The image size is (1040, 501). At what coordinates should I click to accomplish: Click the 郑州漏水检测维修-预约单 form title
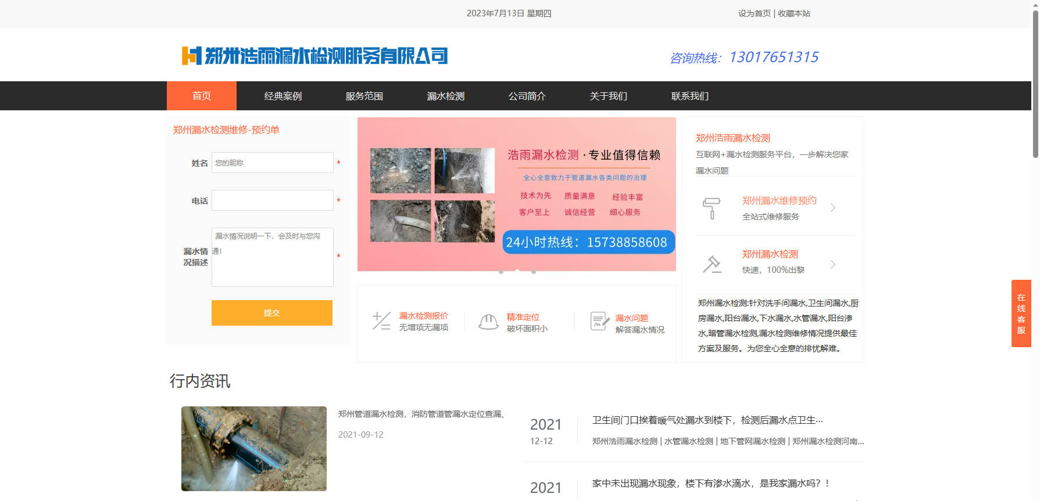click(226, 129)
